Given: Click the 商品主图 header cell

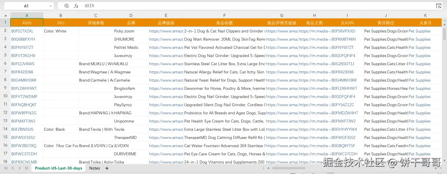Looking at the screenshot, I should pyautogui.click(x=315, y=23).
